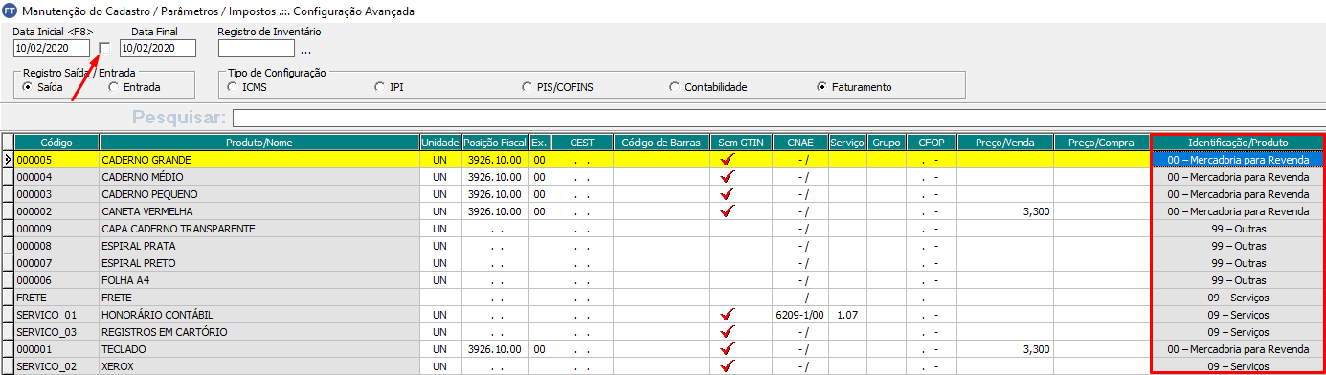Image resolution: width=1326 pixels, height=375 pixels.
Task: Toggle Sem GTIN checkmark for CADERNO PEQUENO
Action: coord(729,194)
